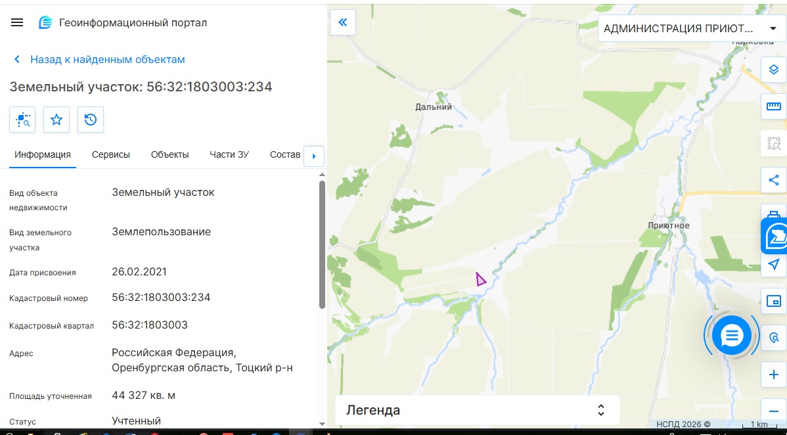The height and width of the screenshot is (435, 787).
Task: Select cadastral quarter value 56:32:1803003
Action: click(150, 325)
